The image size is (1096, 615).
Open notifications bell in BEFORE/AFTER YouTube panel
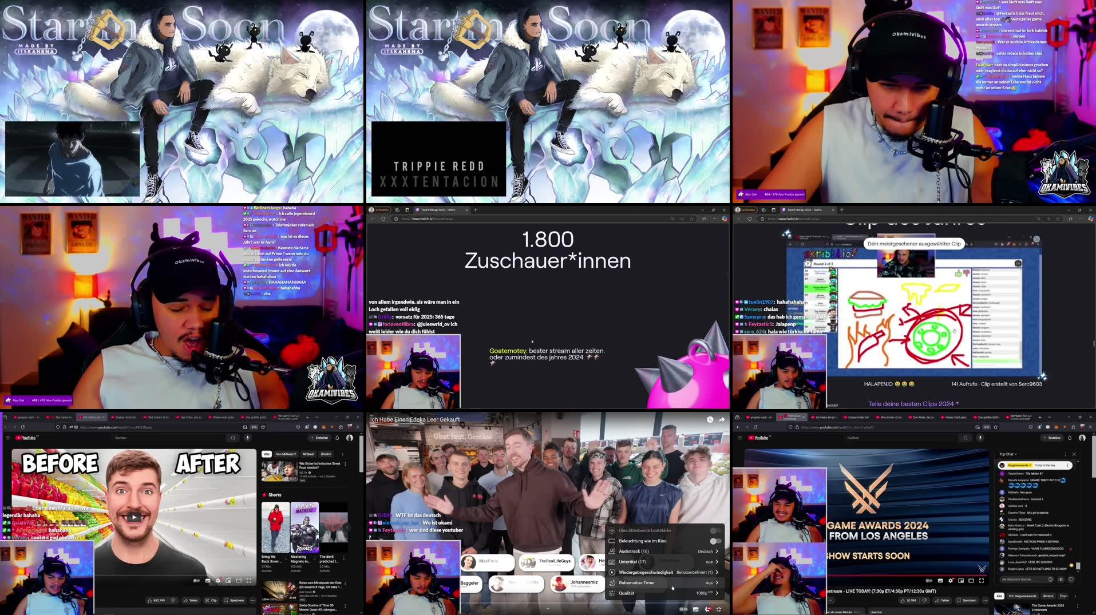[337, 438]
